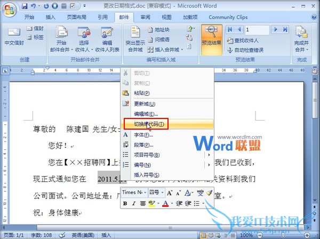Save the document from Quick Access Toolbar

tap(25, 6)
